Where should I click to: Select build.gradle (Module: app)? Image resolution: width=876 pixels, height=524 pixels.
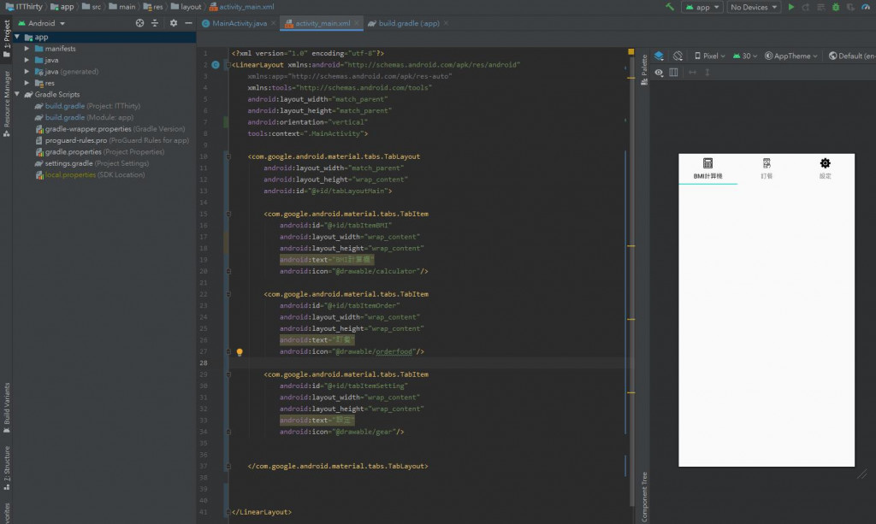tap(84, 117)
